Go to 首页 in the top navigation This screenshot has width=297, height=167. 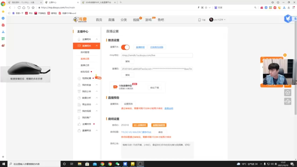click(x=99, y=20)
